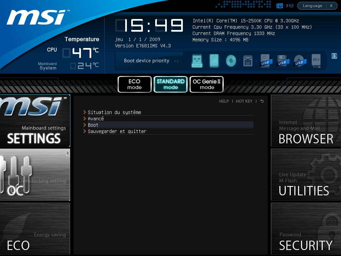This screenshot has height=256, width=341.
Task: Switch to STANDARD mode
Action: (x=170, y=84)
